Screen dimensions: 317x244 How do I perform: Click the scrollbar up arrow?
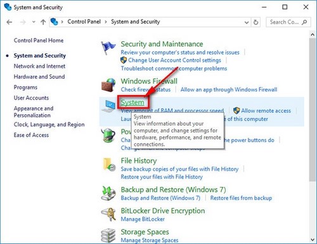(x=313, y=34)
